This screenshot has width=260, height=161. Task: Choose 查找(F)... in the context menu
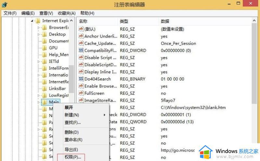(72, 123)
